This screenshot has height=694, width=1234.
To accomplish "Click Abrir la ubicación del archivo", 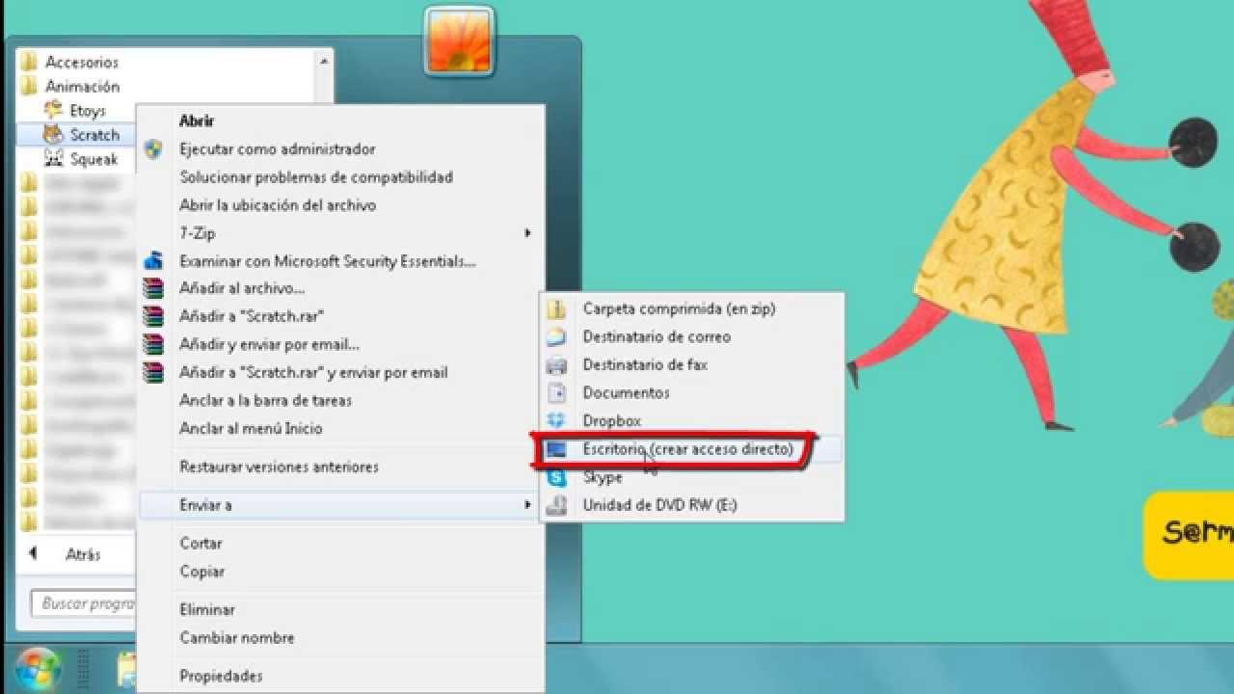I will (278, 205).
